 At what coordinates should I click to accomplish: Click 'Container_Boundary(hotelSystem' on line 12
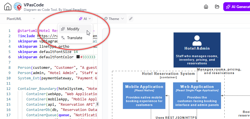click(51, 89)
